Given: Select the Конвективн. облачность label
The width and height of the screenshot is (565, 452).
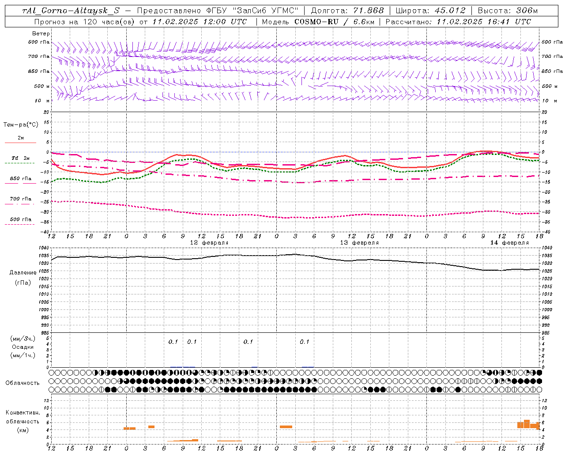Looking at the screenshot, I should (23, 417).
